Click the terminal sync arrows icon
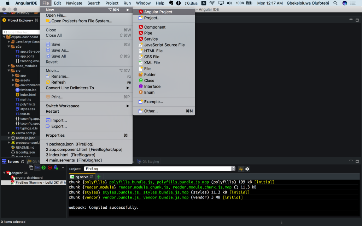 241,169
